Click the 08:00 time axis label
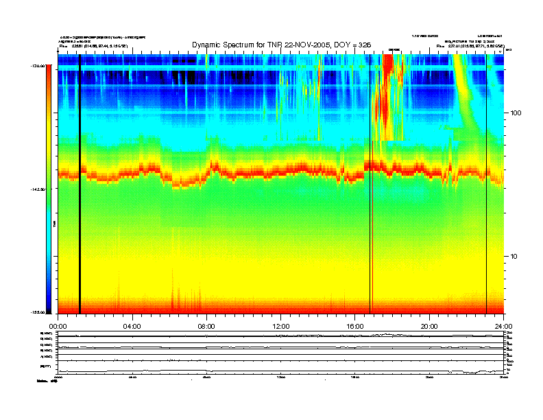The width and height of the screenshot is (543, 420). (206, 327)
